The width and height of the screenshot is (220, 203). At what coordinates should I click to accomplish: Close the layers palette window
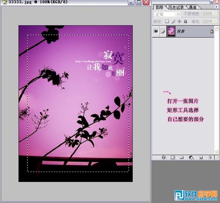(x=217, y=1)
